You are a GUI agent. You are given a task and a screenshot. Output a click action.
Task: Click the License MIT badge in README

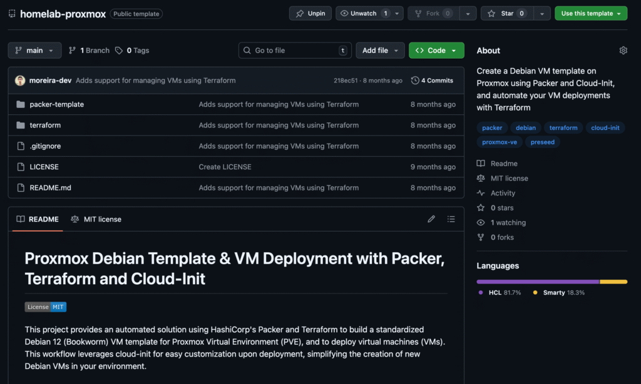[x=45, y=307]
